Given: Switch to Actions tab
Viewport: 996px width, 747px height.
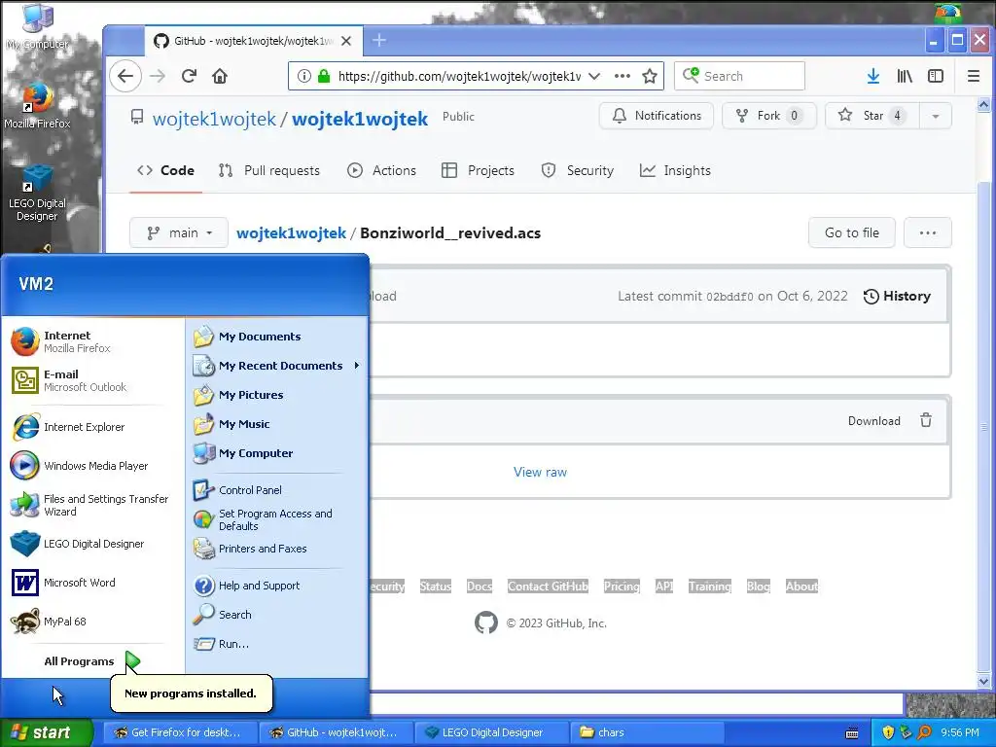Looking at the screenshot, I should click(x=381, y=170).
